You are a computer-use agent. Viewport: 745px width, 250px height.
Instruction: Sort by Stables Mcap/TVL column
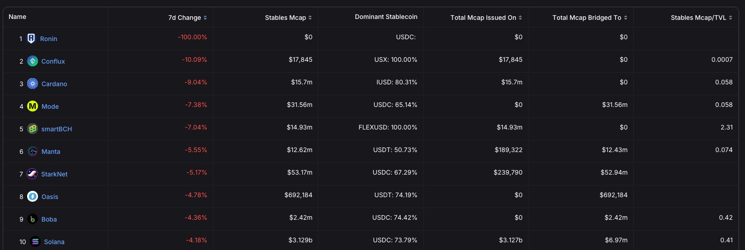click(x=731, y=18)
